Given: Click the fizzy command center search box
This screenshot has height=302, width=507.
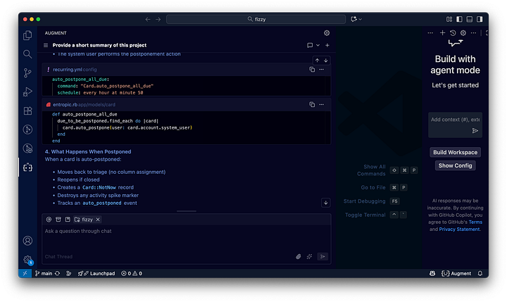Looking at the screenshot, I should coord(256,20).
